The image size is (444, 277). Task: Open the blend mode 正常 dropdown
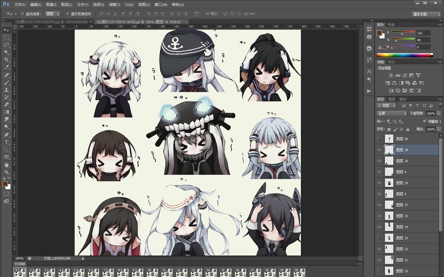point(392,113)
